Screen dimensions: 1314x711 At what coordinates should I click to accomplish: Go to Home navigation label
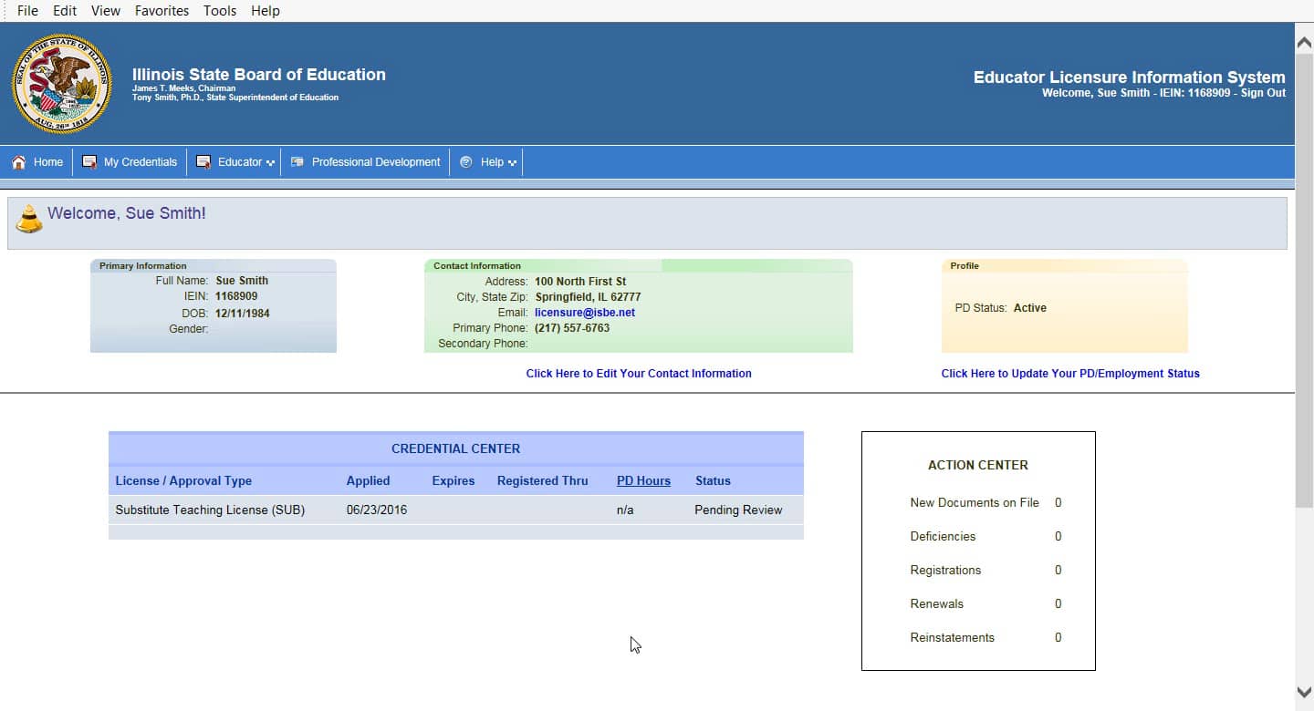coord(48,162)
